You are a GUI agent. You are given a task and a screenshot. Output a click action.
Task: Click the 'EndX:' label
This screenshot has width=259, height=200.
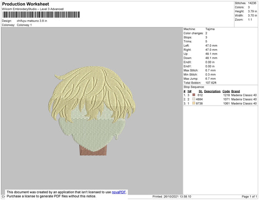coord(187,62)
